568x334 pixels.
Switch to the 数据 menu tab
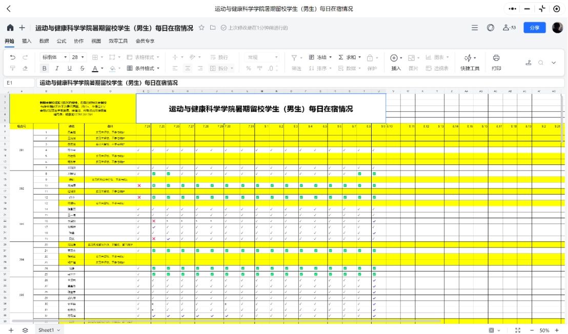44,41
